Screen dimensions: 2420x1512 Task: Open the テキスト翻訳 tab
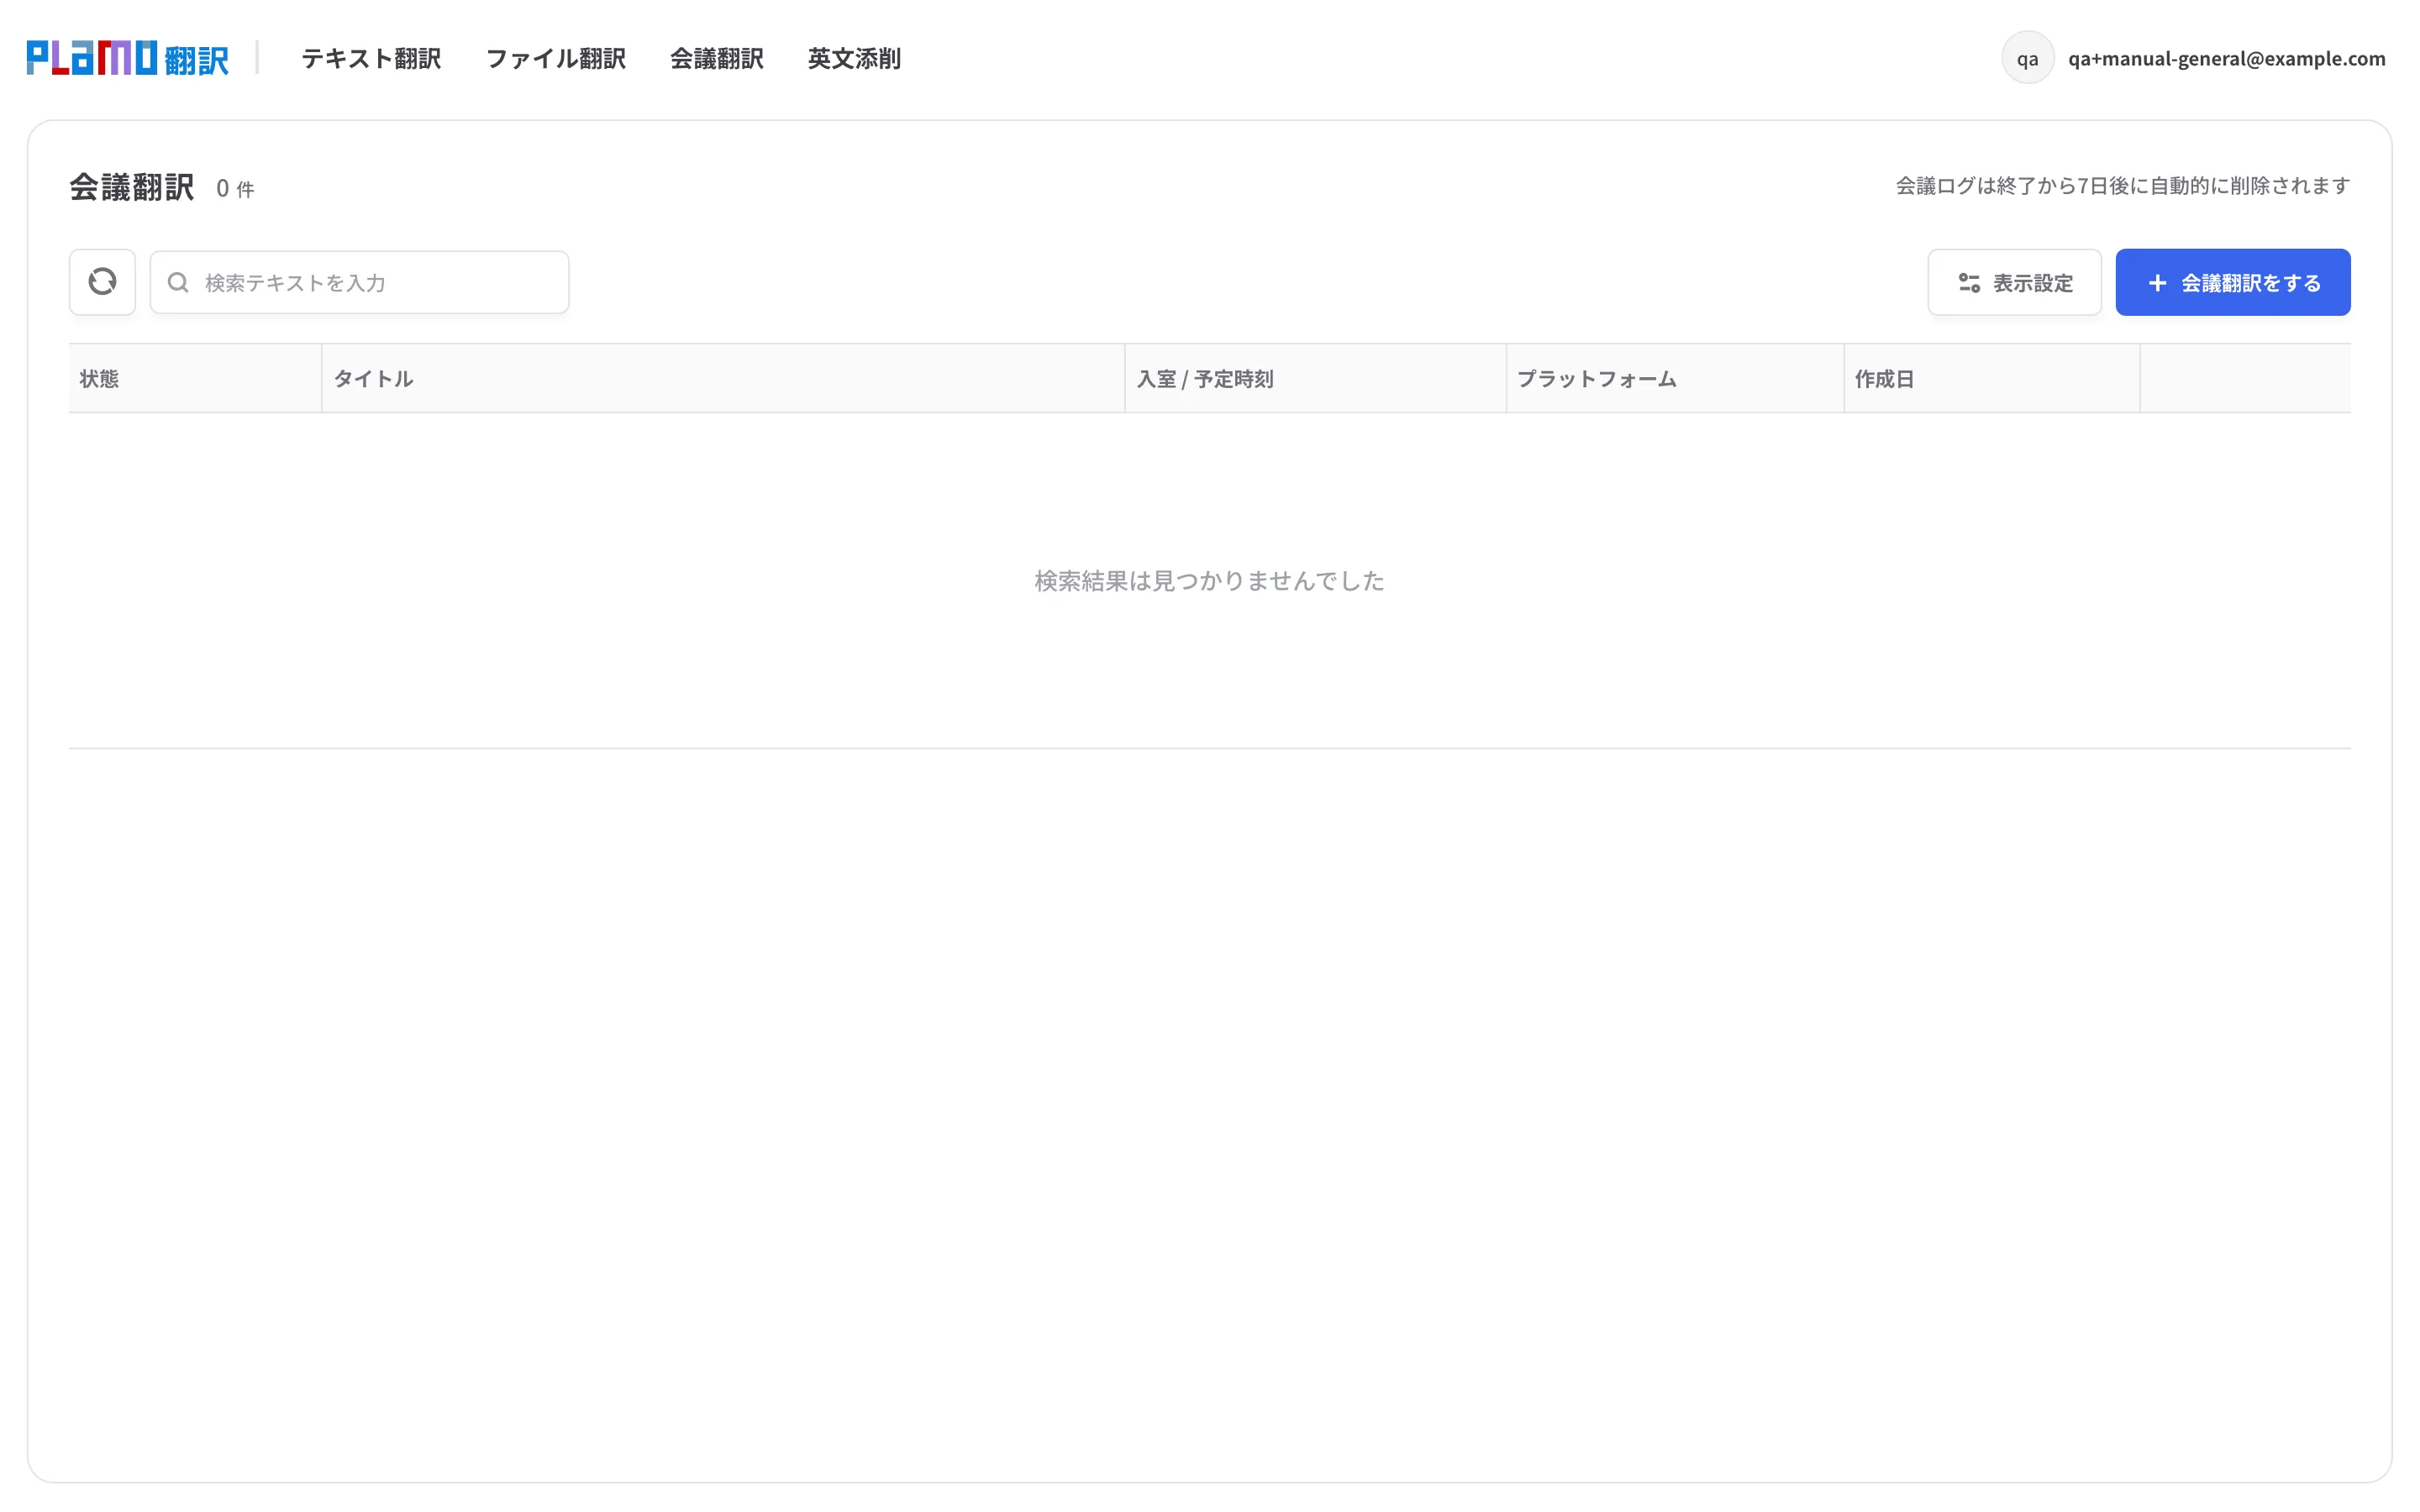pyautogui.click(x=371, y=58)
